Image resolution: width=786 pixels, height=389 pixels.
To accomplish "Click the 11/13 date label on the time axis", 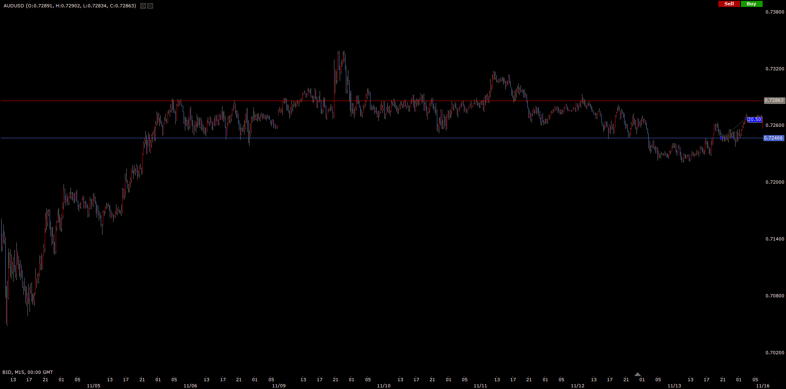I will [674, 386].
